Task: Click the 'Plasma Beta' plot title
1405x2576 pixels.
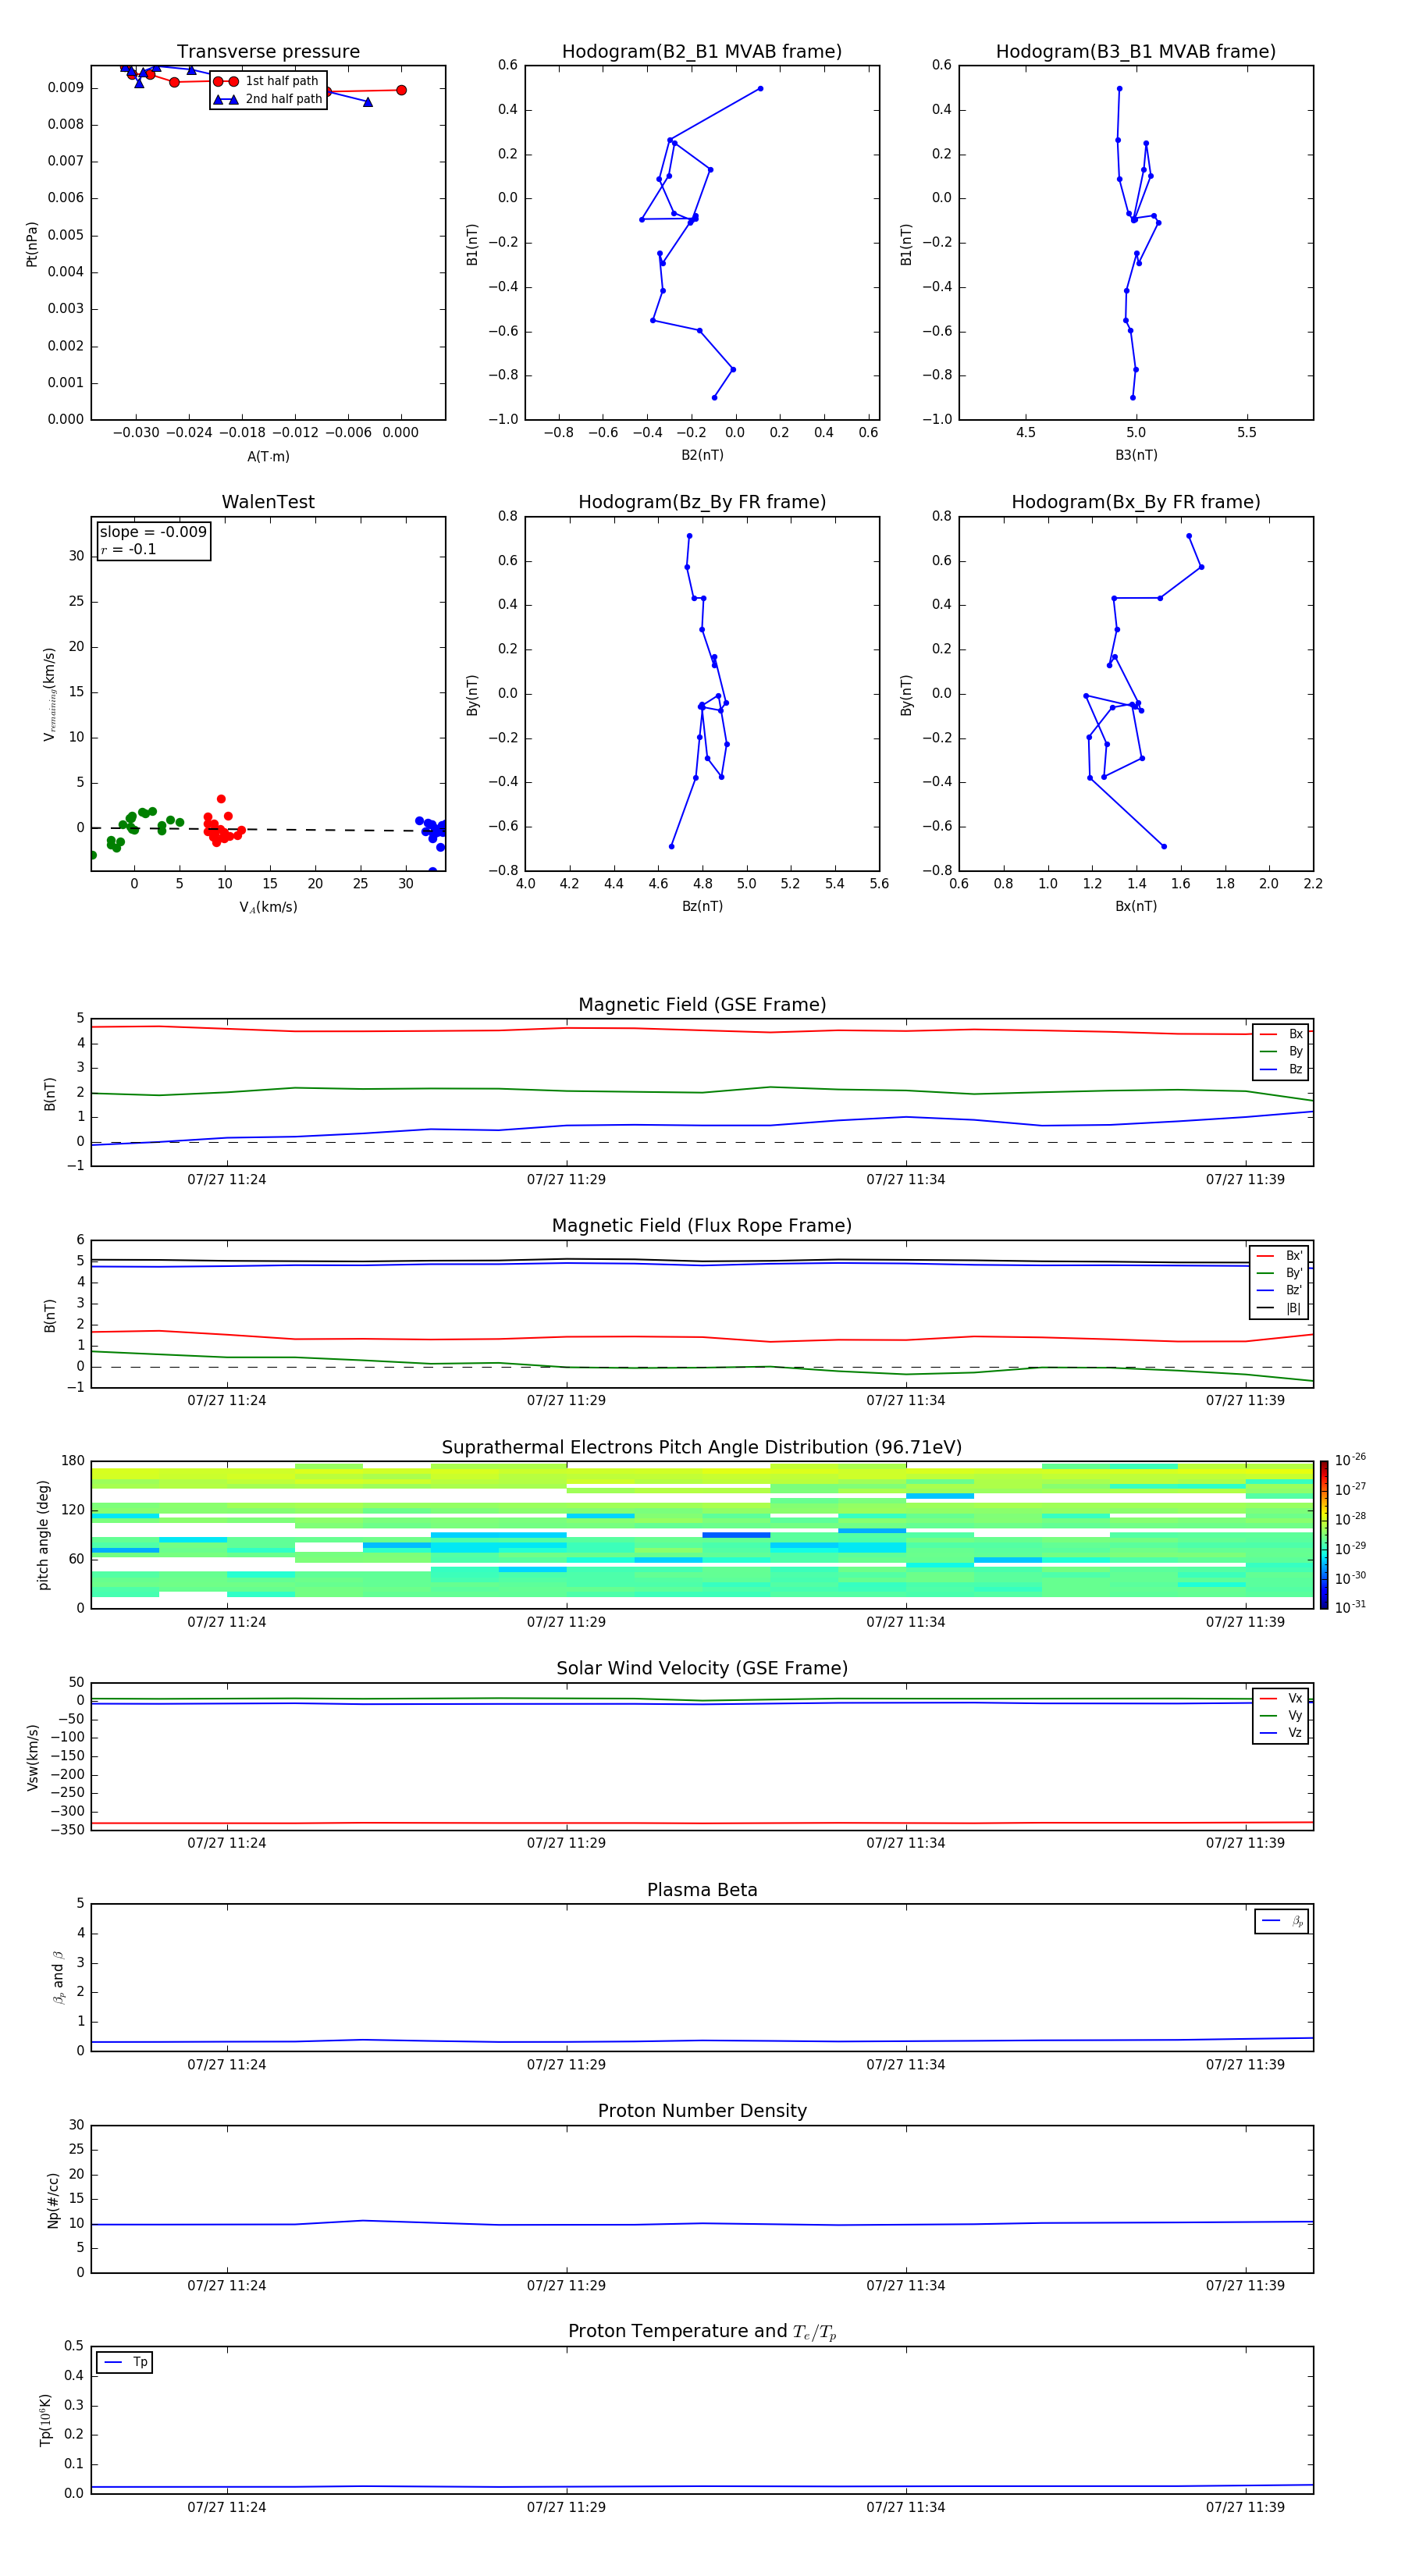Action: [702, 1890]
